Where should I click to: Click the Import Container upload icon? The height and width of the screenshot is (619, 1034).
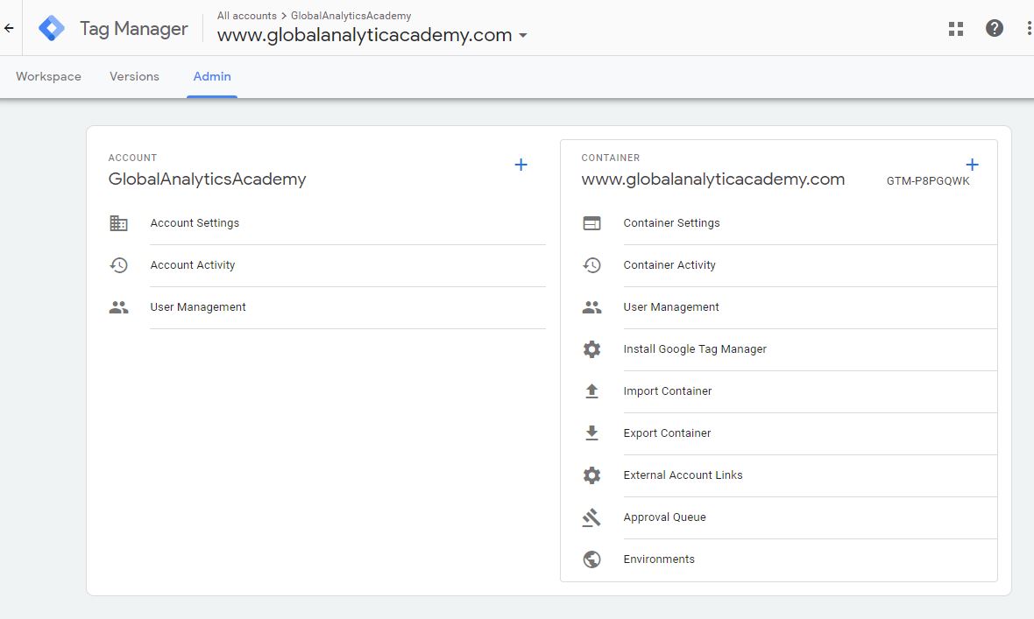591,391
